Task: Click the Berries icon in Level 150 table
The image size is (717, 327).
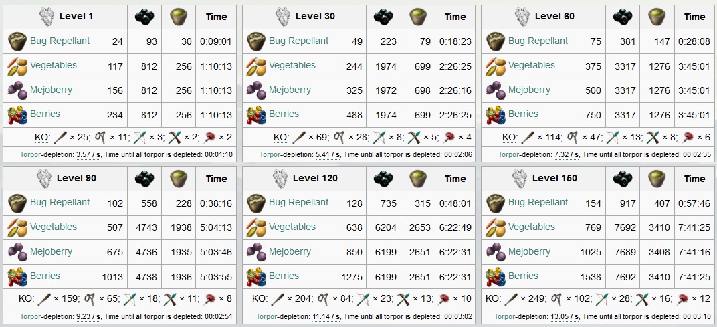Action: coord(495,277)
